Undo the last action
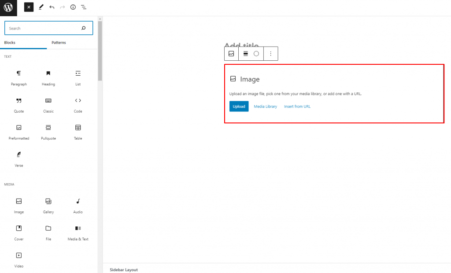451x273 pixels. click(52, 7)
